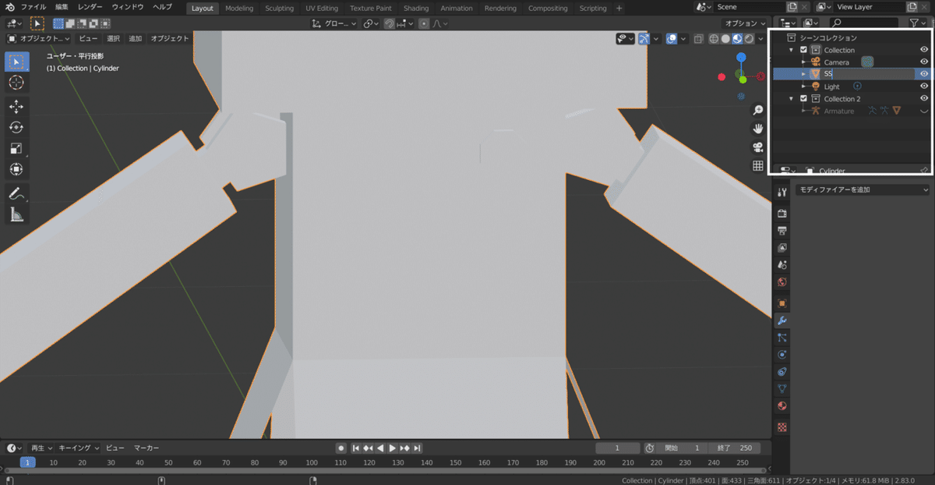Toggle proportional editing in the header
The height and width of the screenshot is (485, 935).
(x=424, y=23)
